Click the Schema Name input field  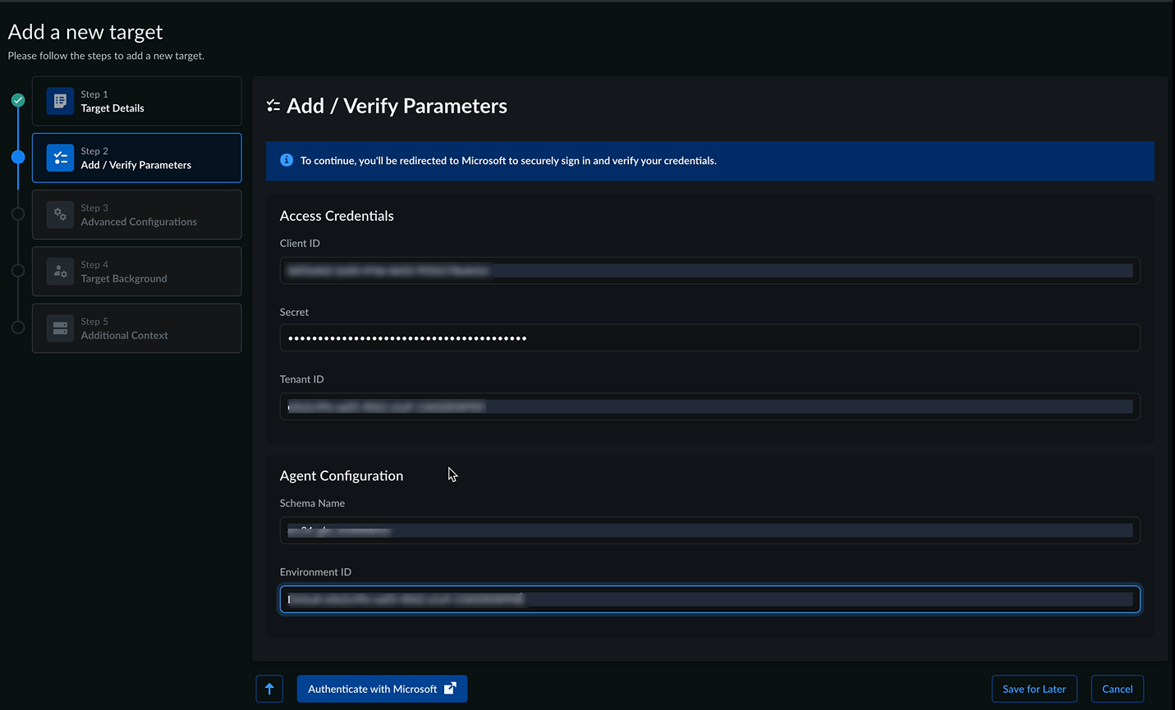point(709,530)
